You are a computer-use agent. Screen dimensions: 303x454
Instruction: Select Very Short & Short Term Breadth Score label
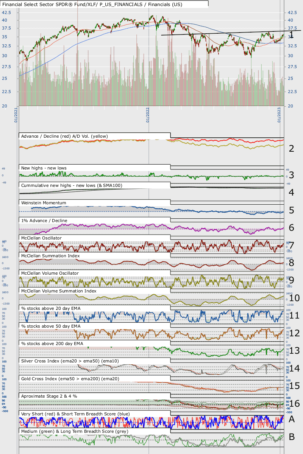click(75, 414)
